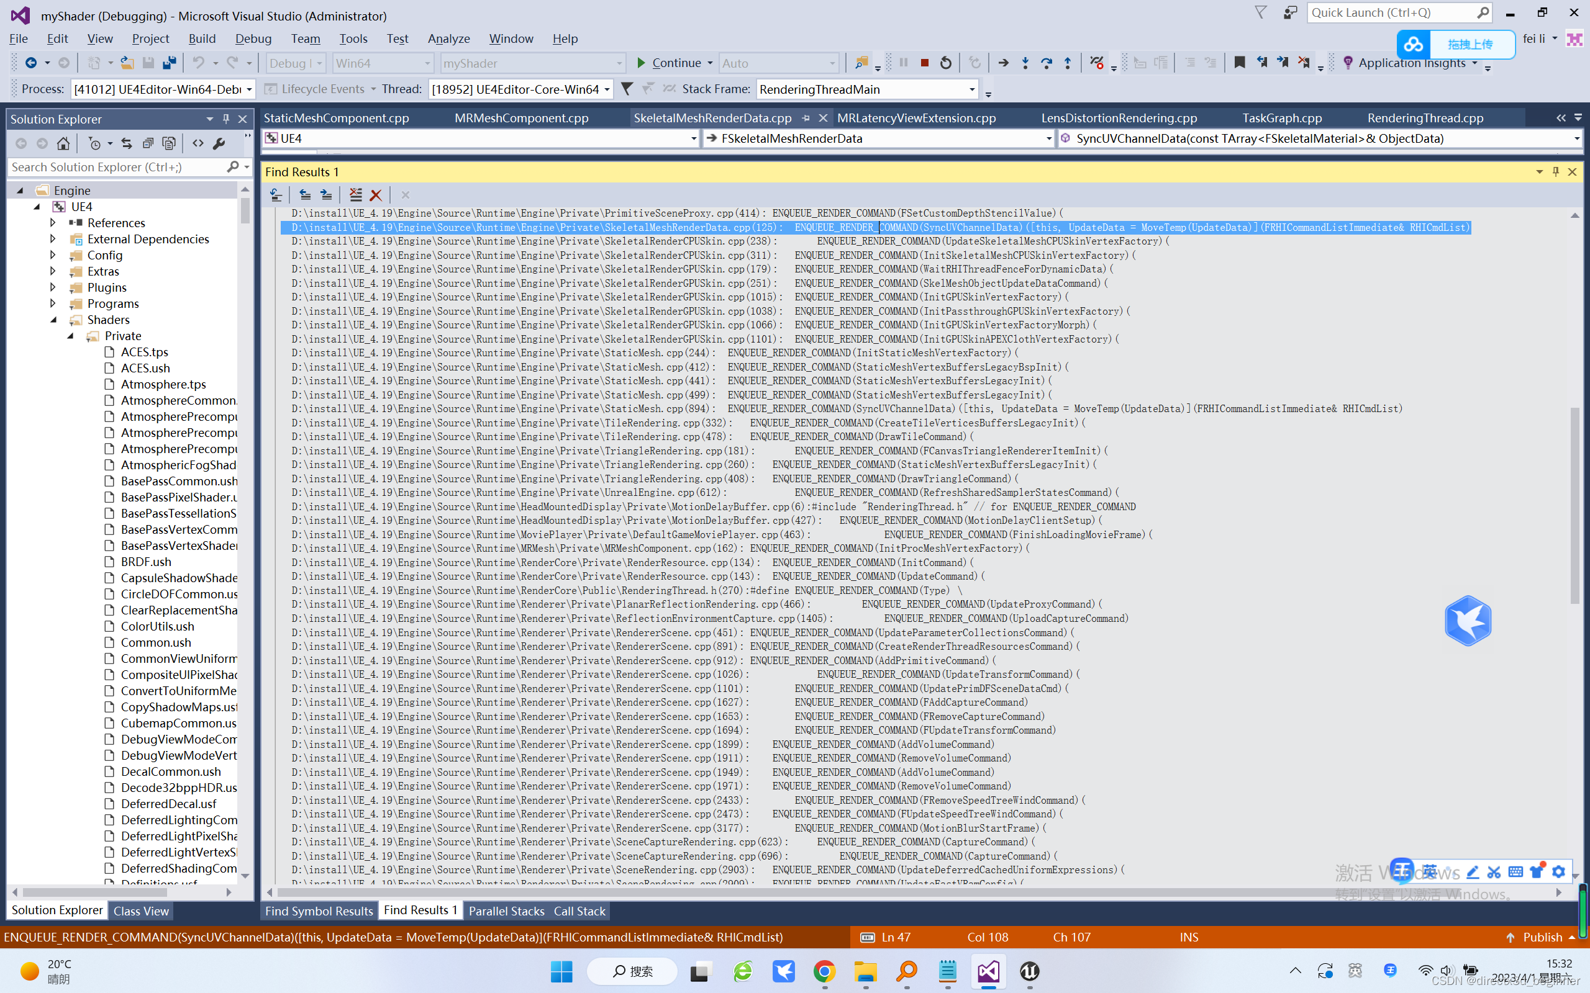Click Solution Explorer vertical scrollbar thumb

(x=245, y=210)
